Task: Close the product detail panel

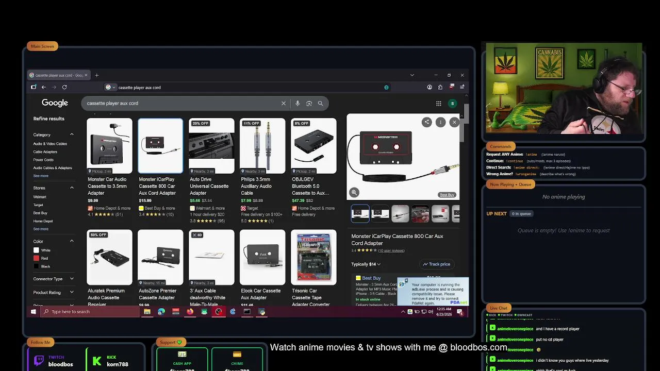Action: click(454, 122)
